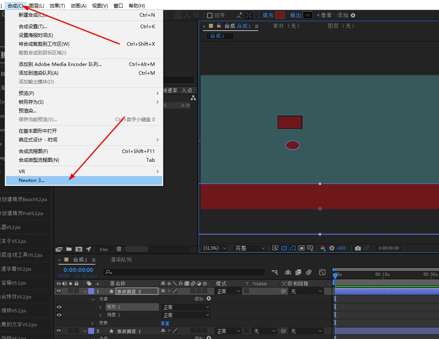Expand the 矩形 1 shape group
Viewport: 439px width, 339px height.
[100, 307]
